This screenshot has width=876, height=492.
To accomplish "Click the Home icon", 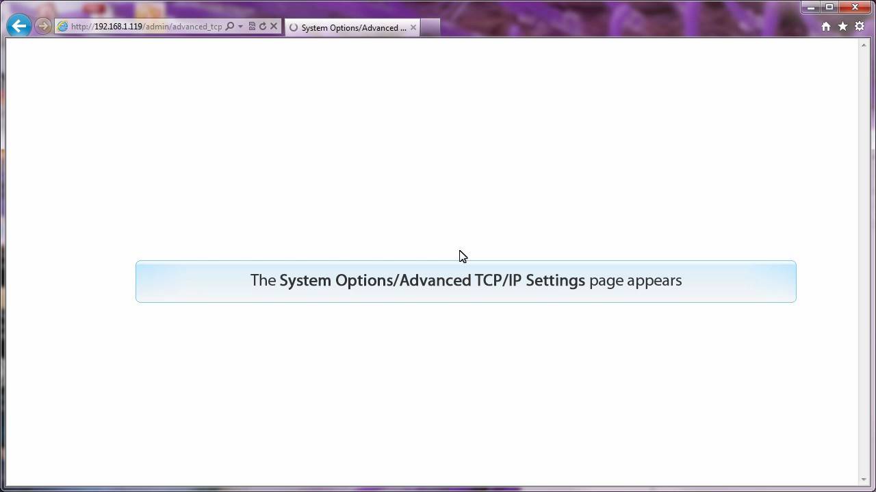I will 826,27.
